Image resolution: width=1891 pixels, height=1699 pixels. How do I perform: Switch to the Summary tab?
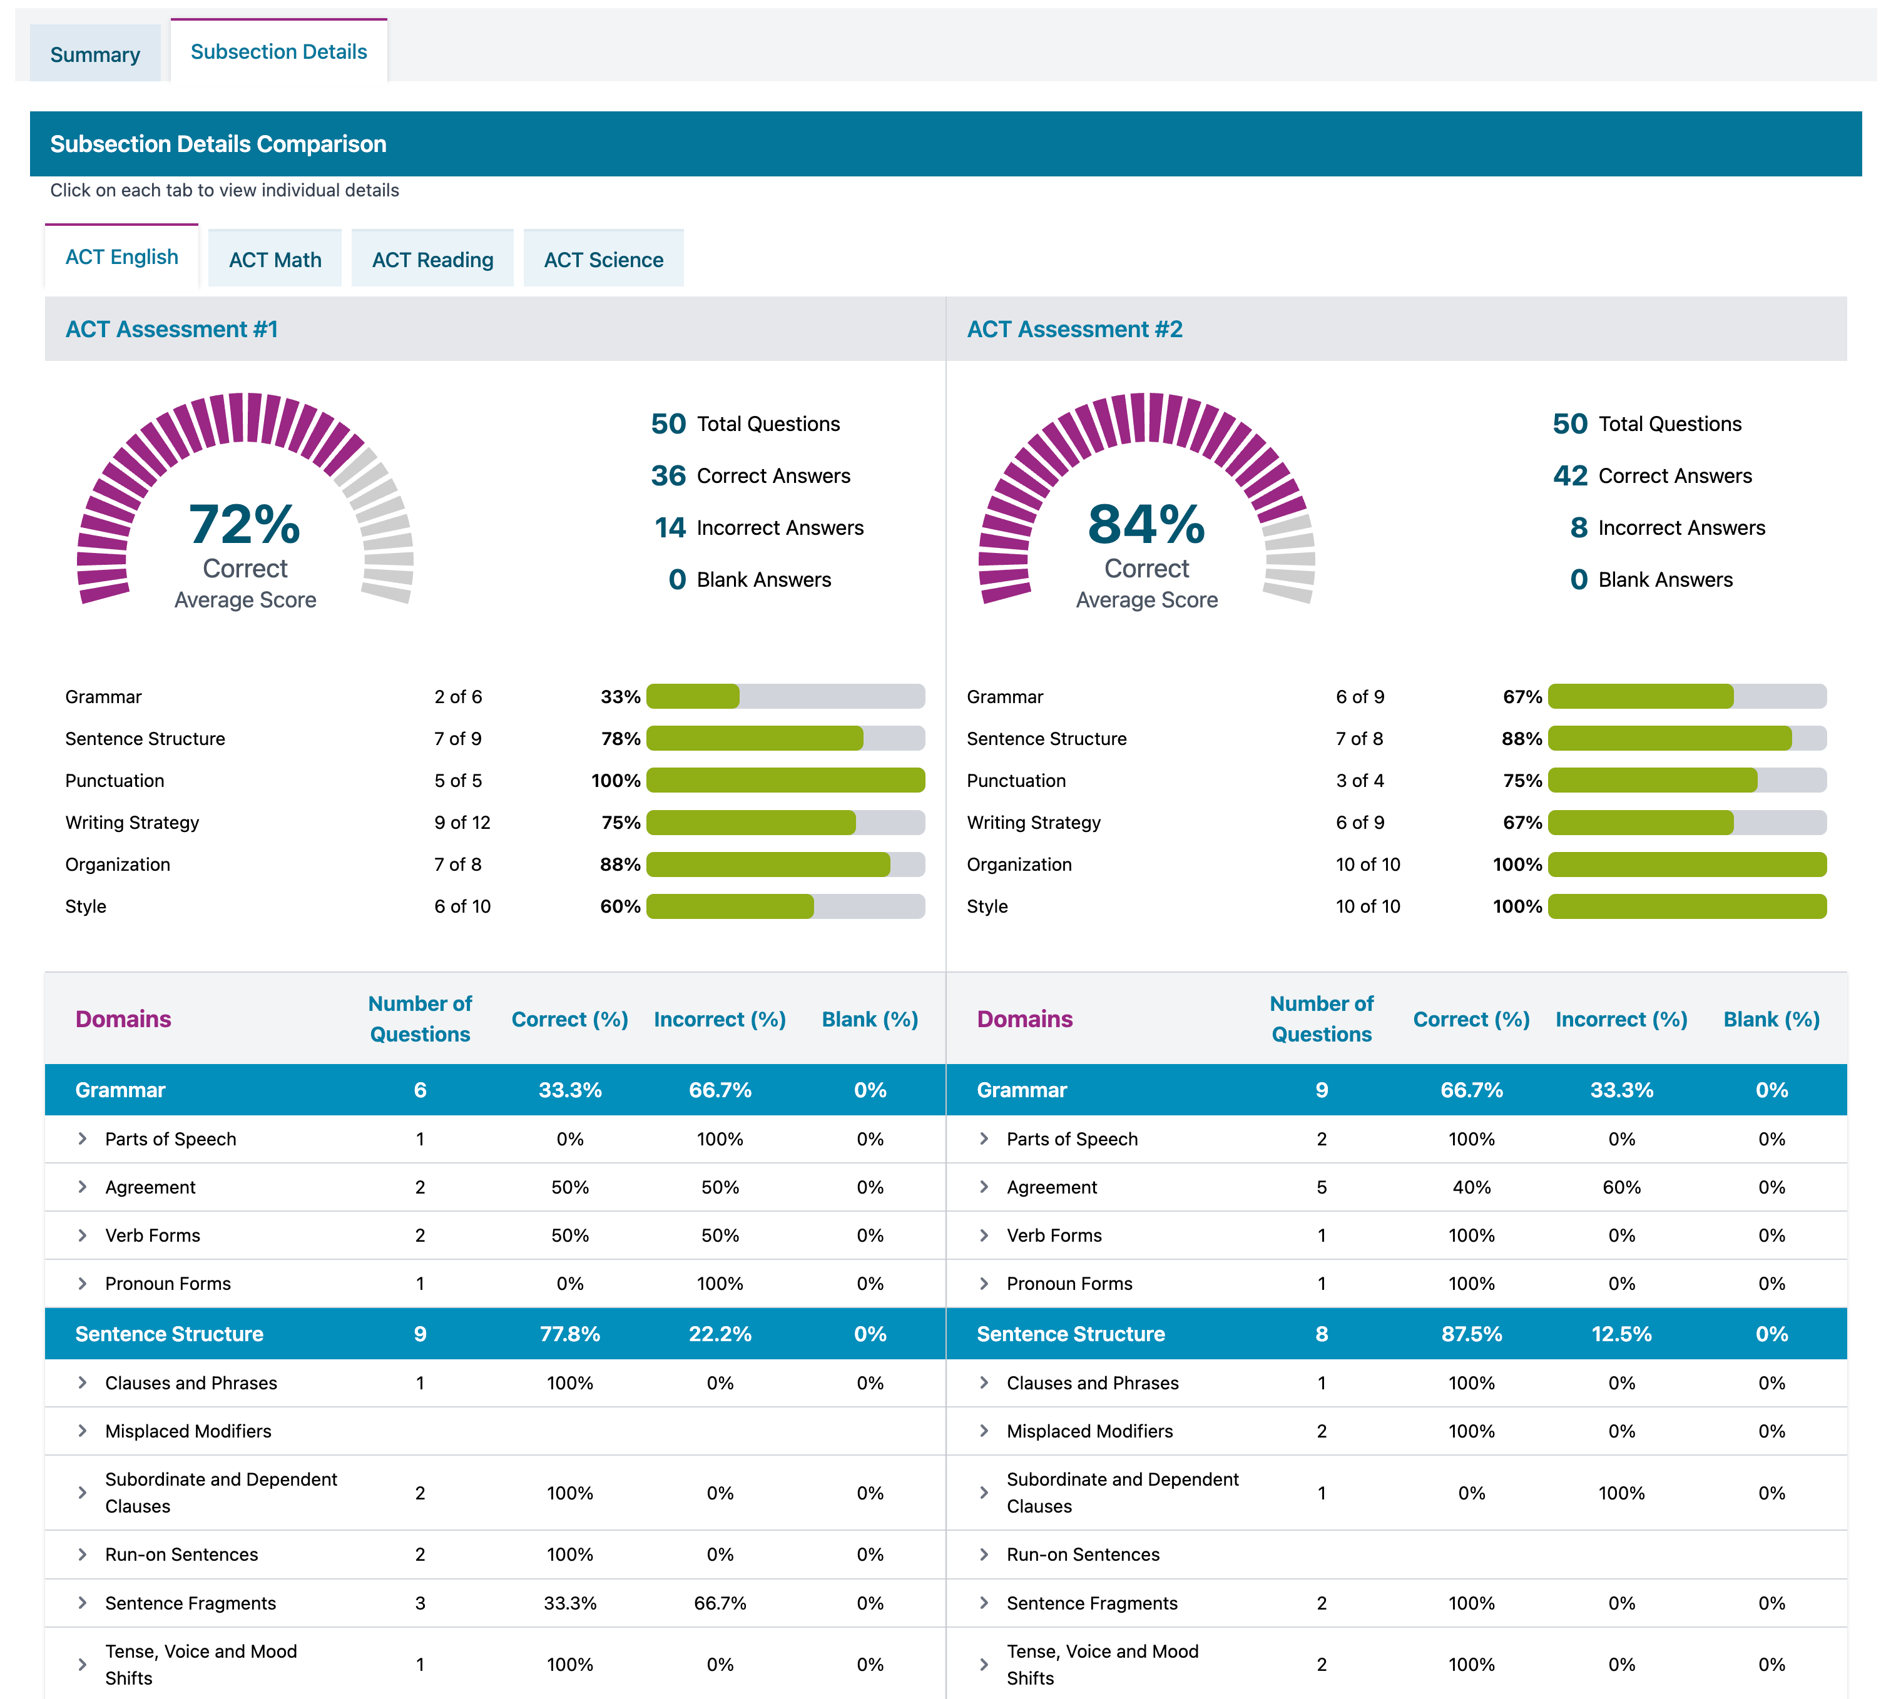94,54
